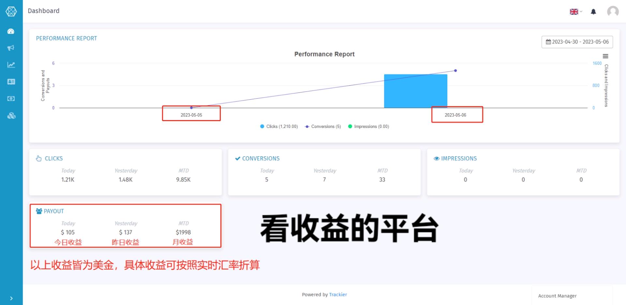Open the reports line-chart icon in sidebar
The height and width of the screenshot is (305, 626).
[x=11, y=65]
